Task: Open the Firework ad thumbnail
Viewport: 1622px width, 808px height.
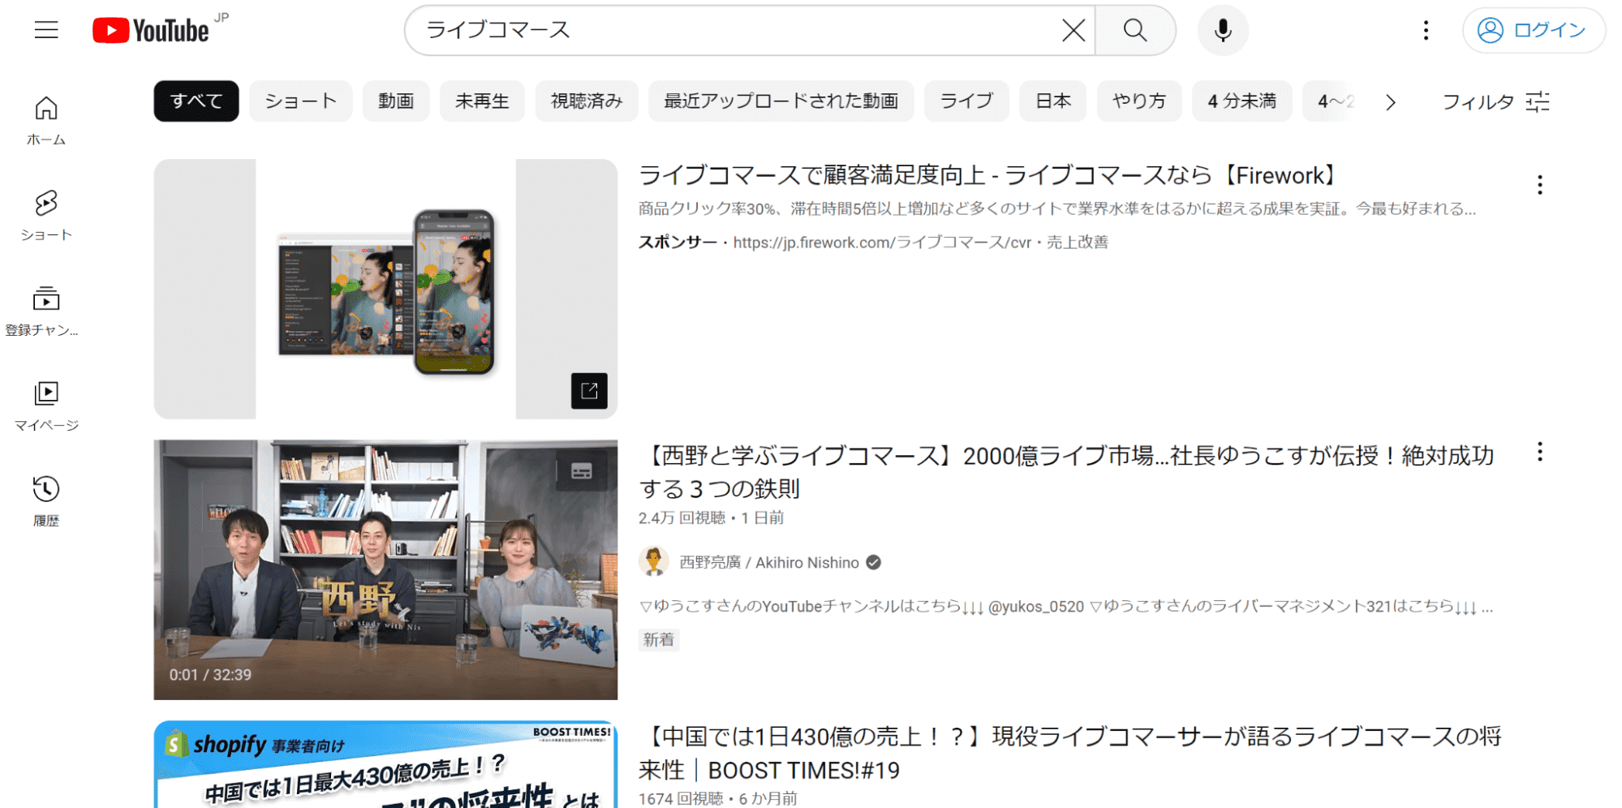Action: point(385,289)
